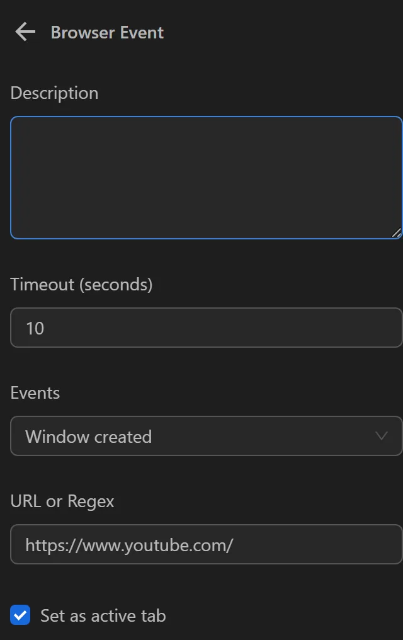
Task: Click the Set as active tab label text
Action: click(102, 615)
